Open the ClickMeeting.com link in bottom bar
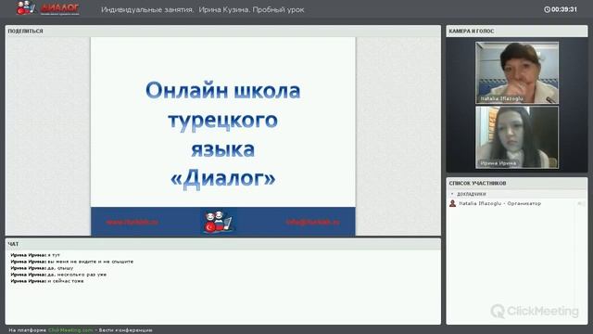This screenshot has height=334, width=593. (70, 330)
